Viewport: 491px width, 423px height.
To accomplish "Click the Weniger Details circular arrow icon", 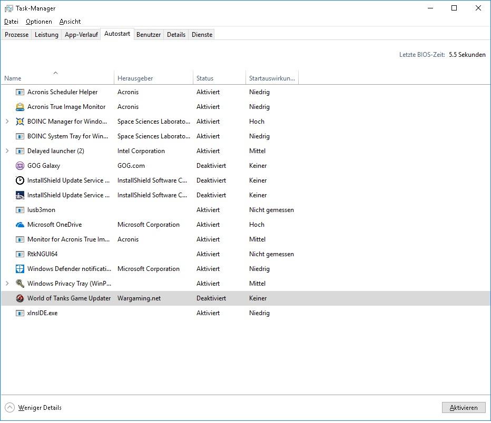I will pyautogui.click(x=9, y=407).
